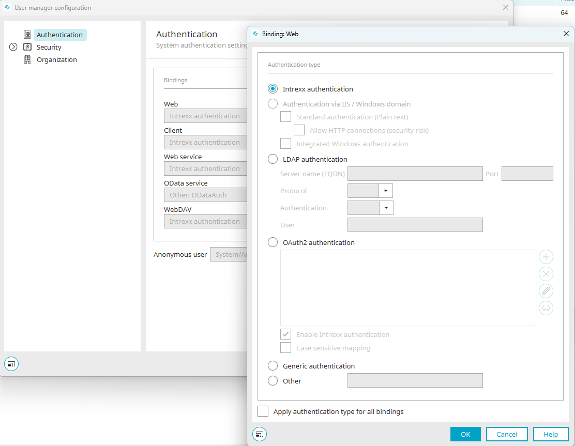The image size is (575, 446).
Task: Click the Authentication tree icon
Action: click(27, 35)
